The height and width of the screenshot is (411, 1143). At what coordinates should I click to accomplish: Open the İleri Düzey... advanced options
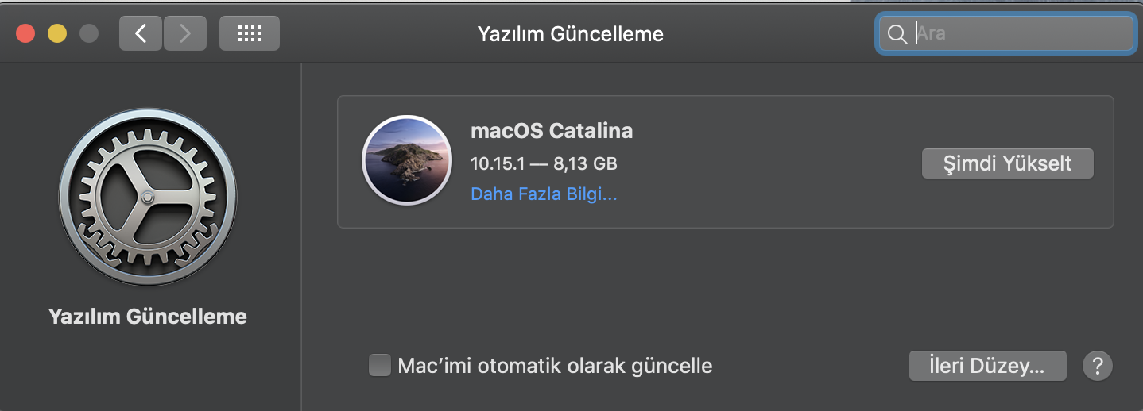click(x=987, y=366)
